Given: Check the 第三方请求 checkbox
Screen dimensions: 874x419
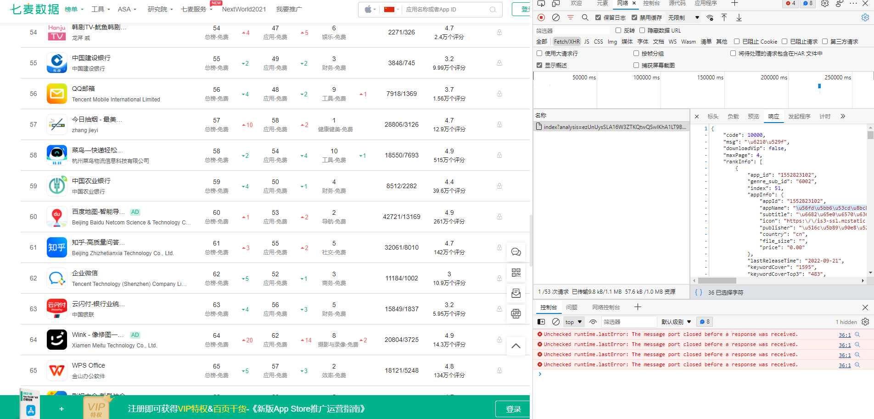Looking at the screenshot, I should pyautogui.click(x=825, y=41).
